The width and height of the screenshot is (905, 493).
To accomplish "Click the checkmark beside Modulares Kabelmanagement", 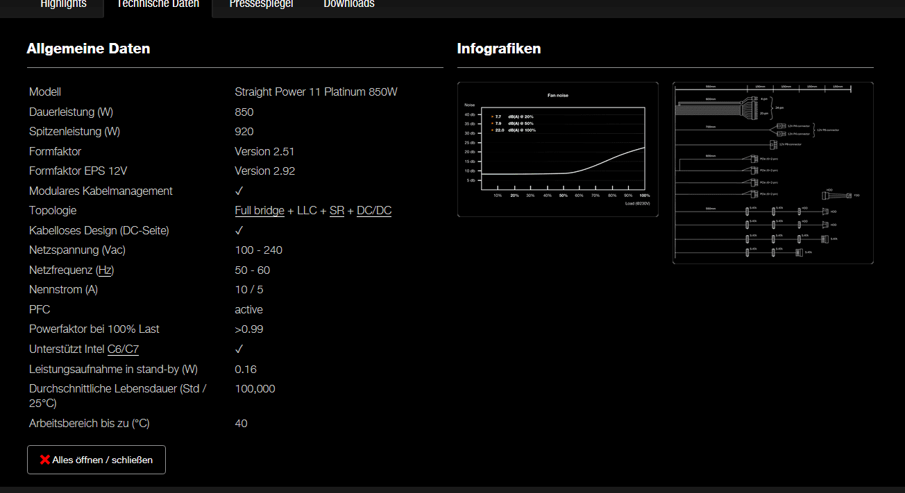I will click(239, 191).
